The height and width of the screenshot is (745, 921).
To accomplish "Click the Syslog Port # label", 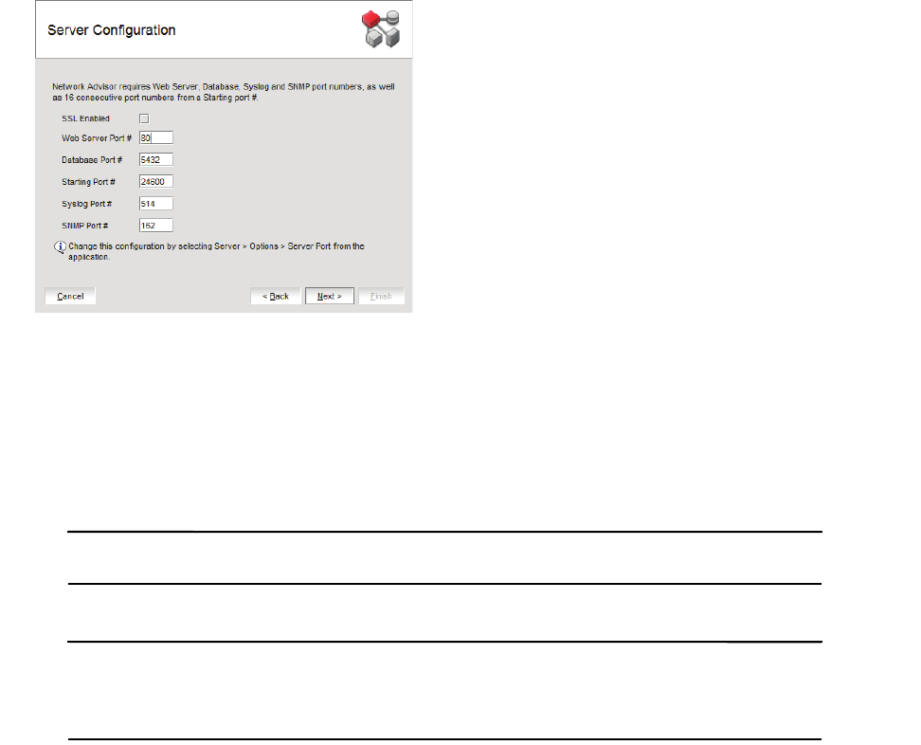I will 87,204.
